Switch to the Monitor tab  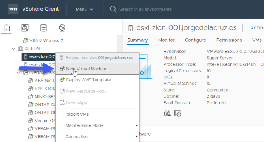pos(166,40)
